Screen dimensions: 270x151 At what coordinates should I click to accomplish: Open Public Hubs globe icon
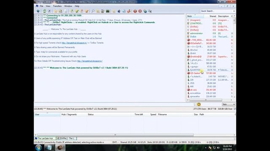pyautogui.click(x=38, y=11)
